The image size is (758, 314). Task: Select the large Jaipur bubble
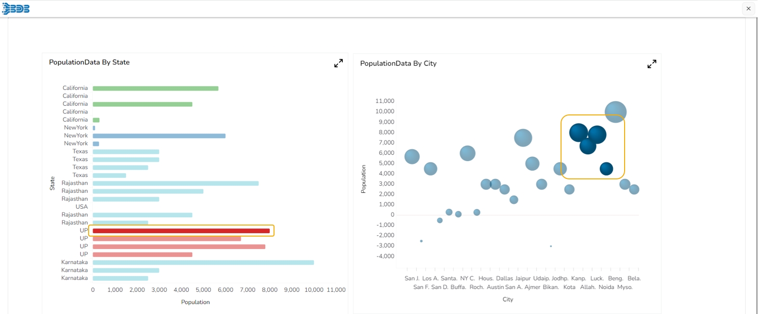pos(523,138)
